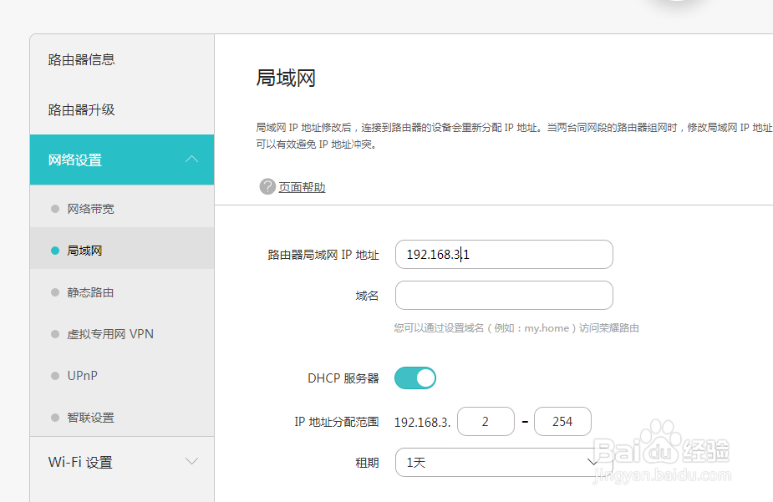The width and height of the screenshot is (773, 502).
Task: Disable the DHCP 服务器 switch
Action: [x=415, y=378]
